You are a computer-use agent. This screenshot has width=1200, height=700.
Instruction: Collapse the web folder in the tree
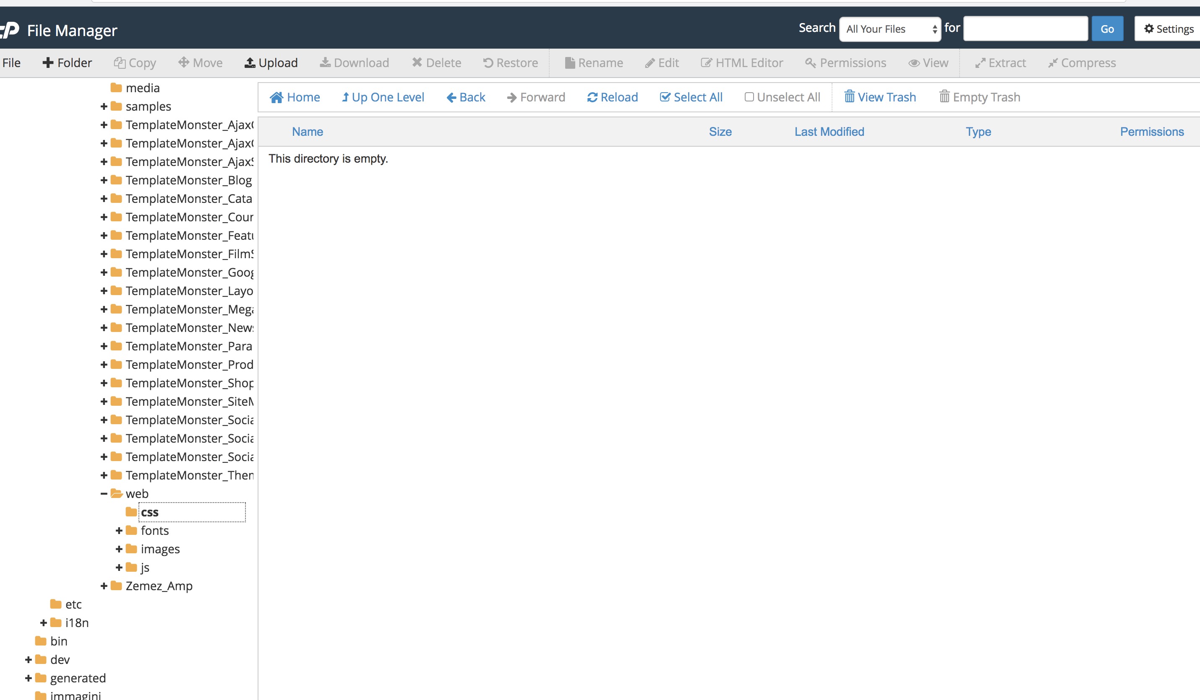[104, 493]
